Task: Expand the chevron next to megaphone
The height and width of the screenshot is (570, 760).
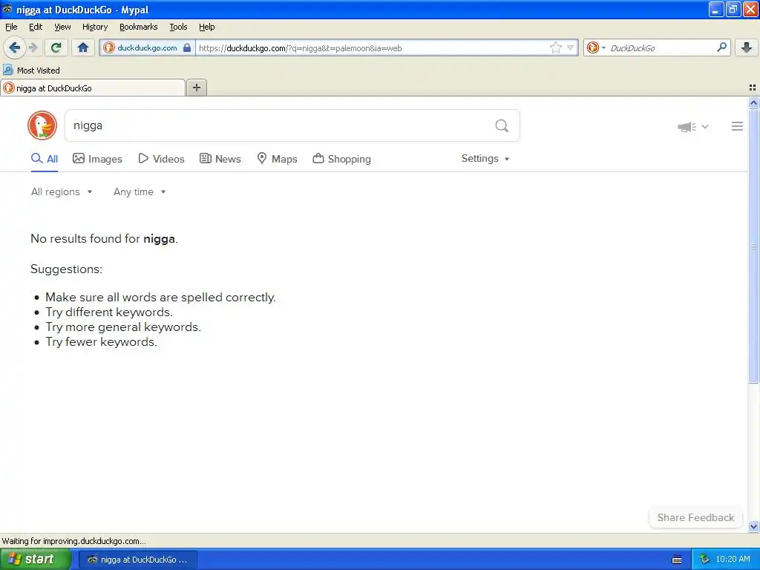Action: [x=705, y=126]
